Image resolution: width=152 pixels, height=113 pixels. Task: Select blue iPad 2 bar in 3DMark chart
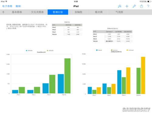tap(90, 90)
